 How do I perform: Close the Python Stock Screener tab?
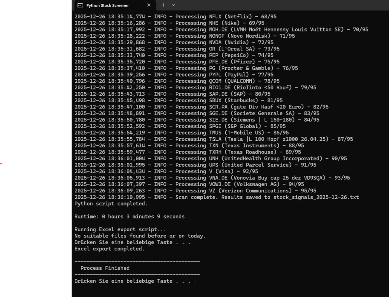(149, 5)
